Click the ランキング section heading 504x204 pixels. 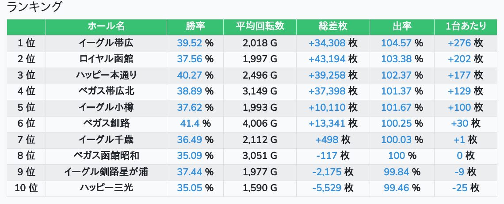coord(34,7)
